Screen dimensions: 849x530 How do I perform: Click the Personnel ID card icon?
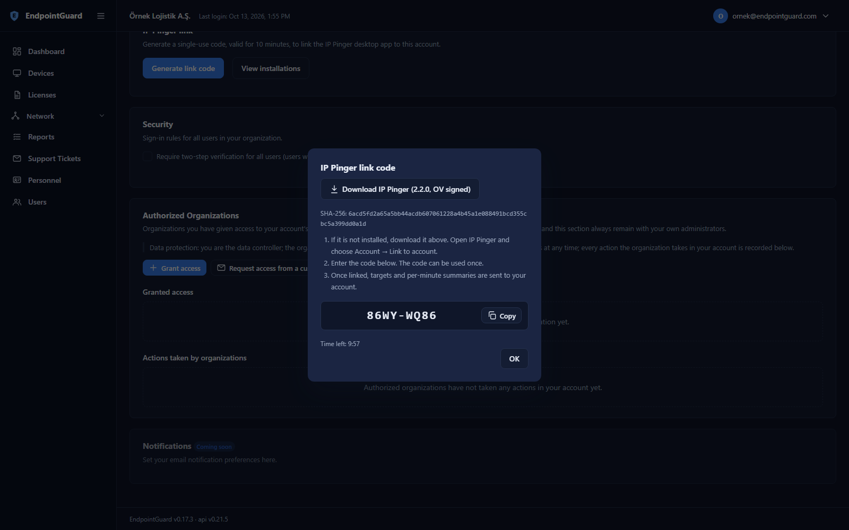click(17, 180)
